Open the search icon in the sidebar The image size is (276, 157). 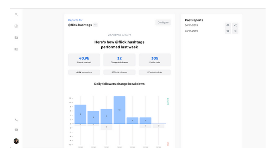[x=16, y=14]
